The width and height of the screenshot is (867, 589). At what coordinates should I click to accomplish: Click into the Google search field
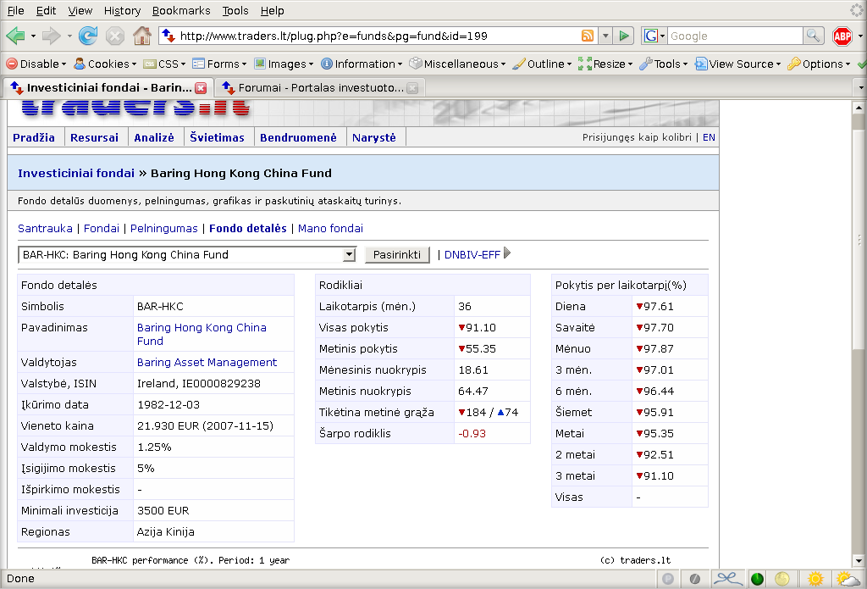click(735, 36)
